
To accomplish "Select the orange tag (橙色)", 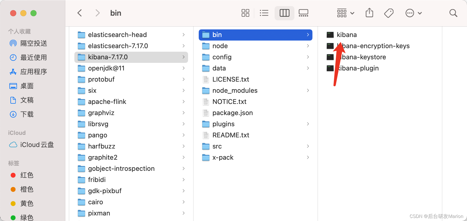I will 22,189.
